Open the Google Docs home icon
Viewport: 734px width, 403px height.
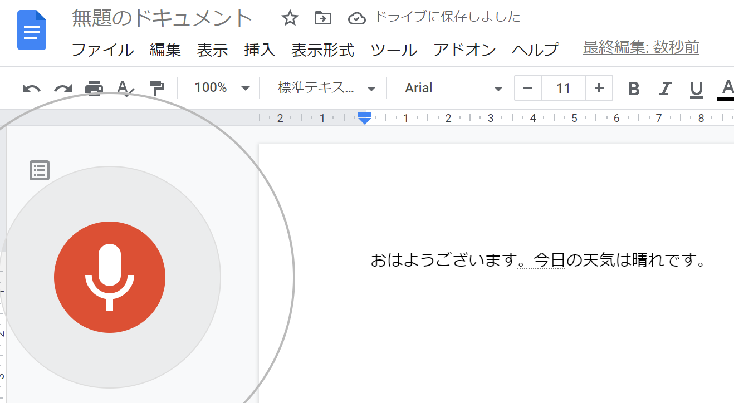32,30
